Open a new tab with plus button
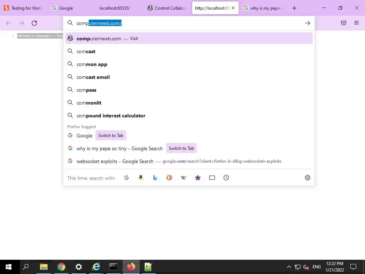The width and height of the screenshot is (365, 274). tap(294, 8)
